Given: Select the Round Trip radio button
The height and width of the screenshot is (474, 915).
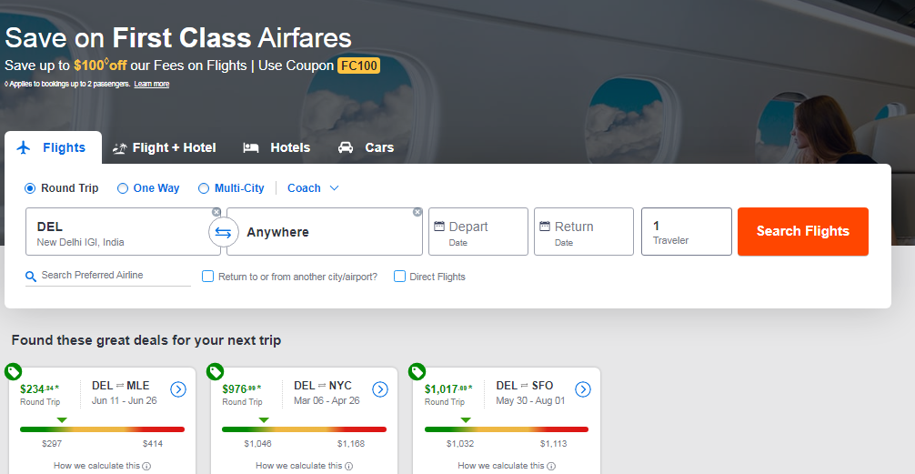Looking at the screenshot, I should tap(30, 188).
